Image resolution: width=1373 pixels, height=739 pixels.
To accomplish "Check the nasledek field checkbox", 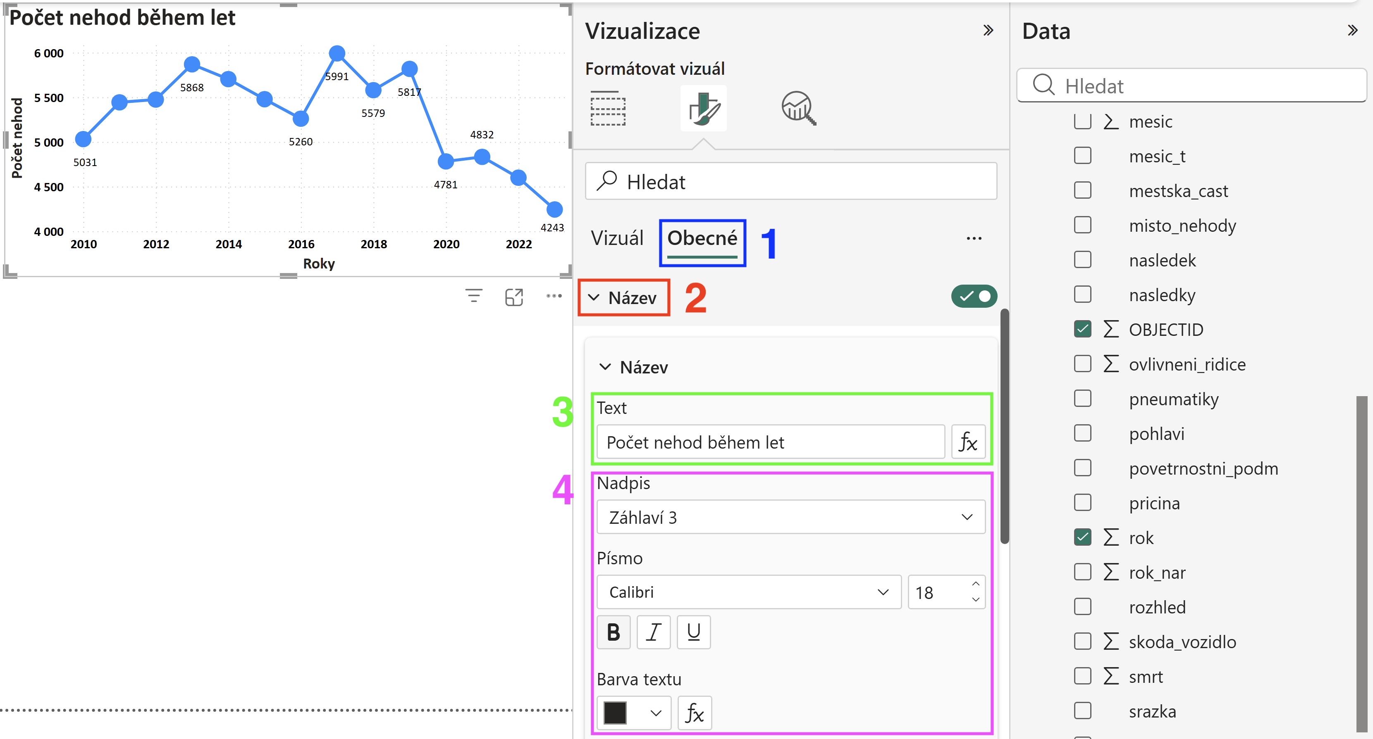I will pos(1082,260).
